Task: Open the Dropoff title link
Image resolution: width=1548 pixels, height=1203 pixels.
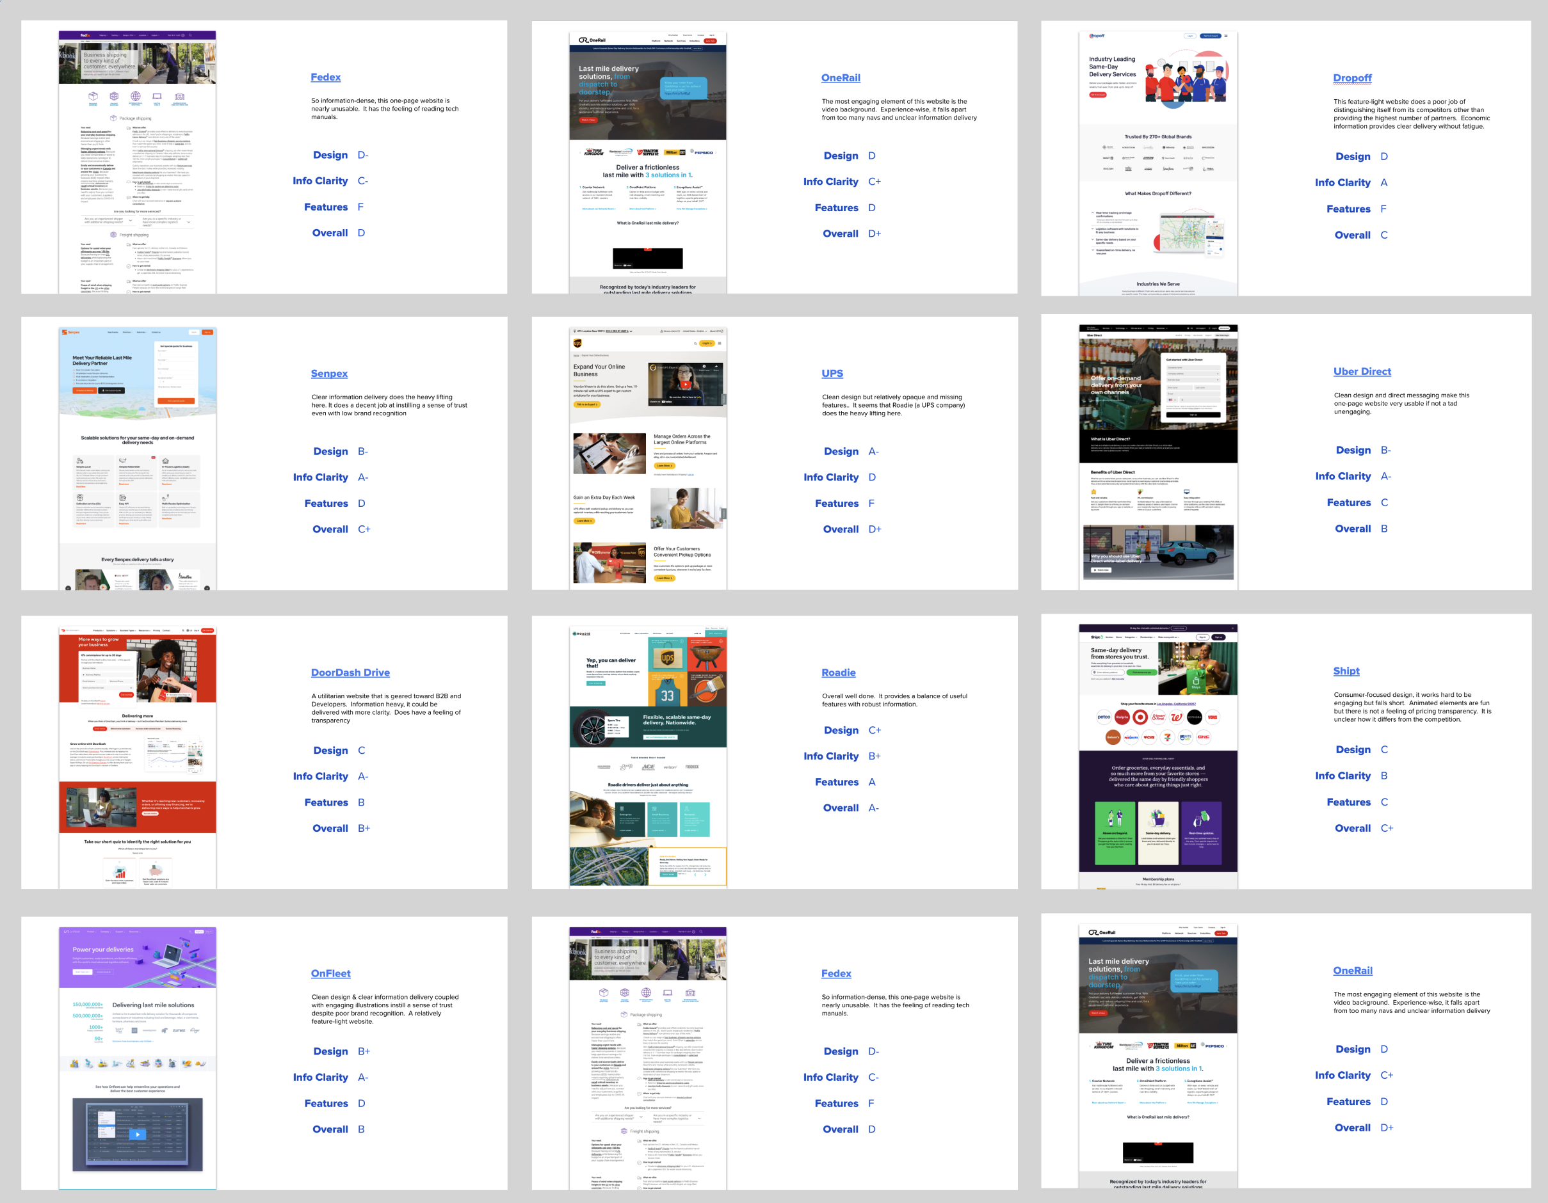Action: tap(1352, 78)
